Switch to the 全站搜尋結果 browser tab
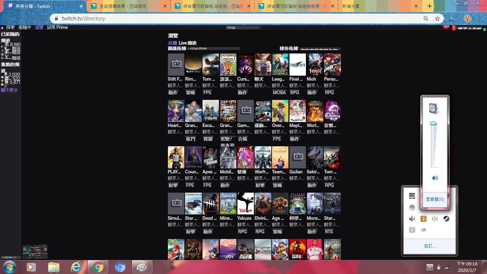487x274 pixels. 128,6
